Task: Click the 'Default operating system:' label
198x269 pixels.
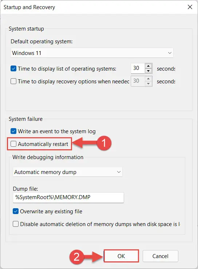Action: click(x=42, y=41)
